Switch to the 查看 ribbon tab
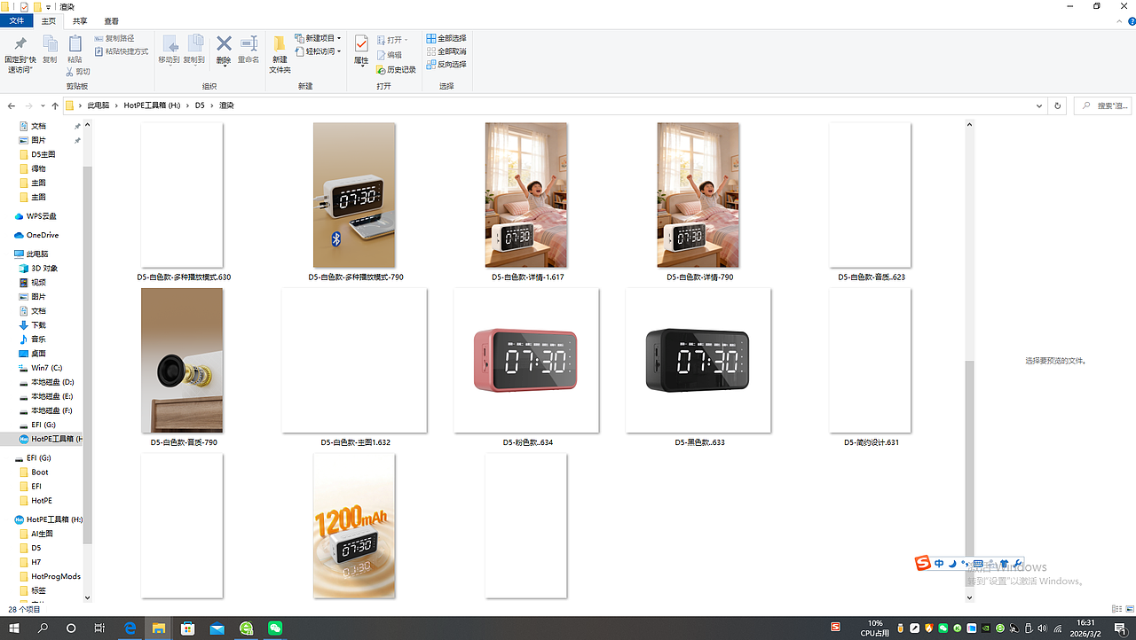The width and height of the screenshot is (1136, 640). coord(111,20)
